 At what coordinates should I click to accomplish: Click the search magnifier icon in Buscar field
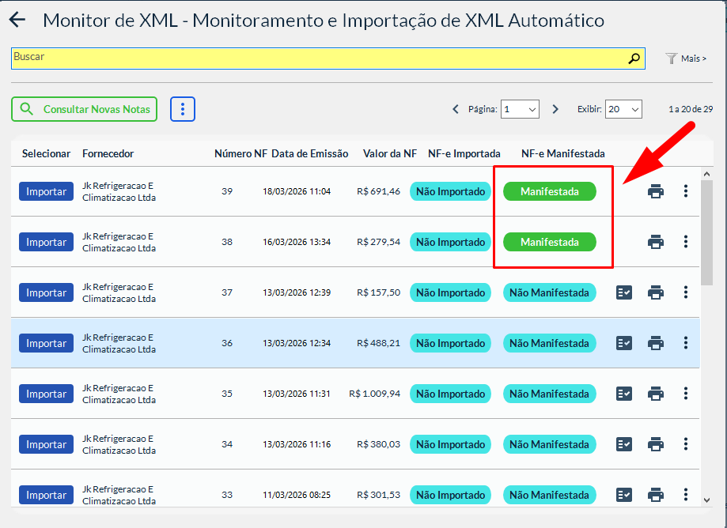(634, 58)
